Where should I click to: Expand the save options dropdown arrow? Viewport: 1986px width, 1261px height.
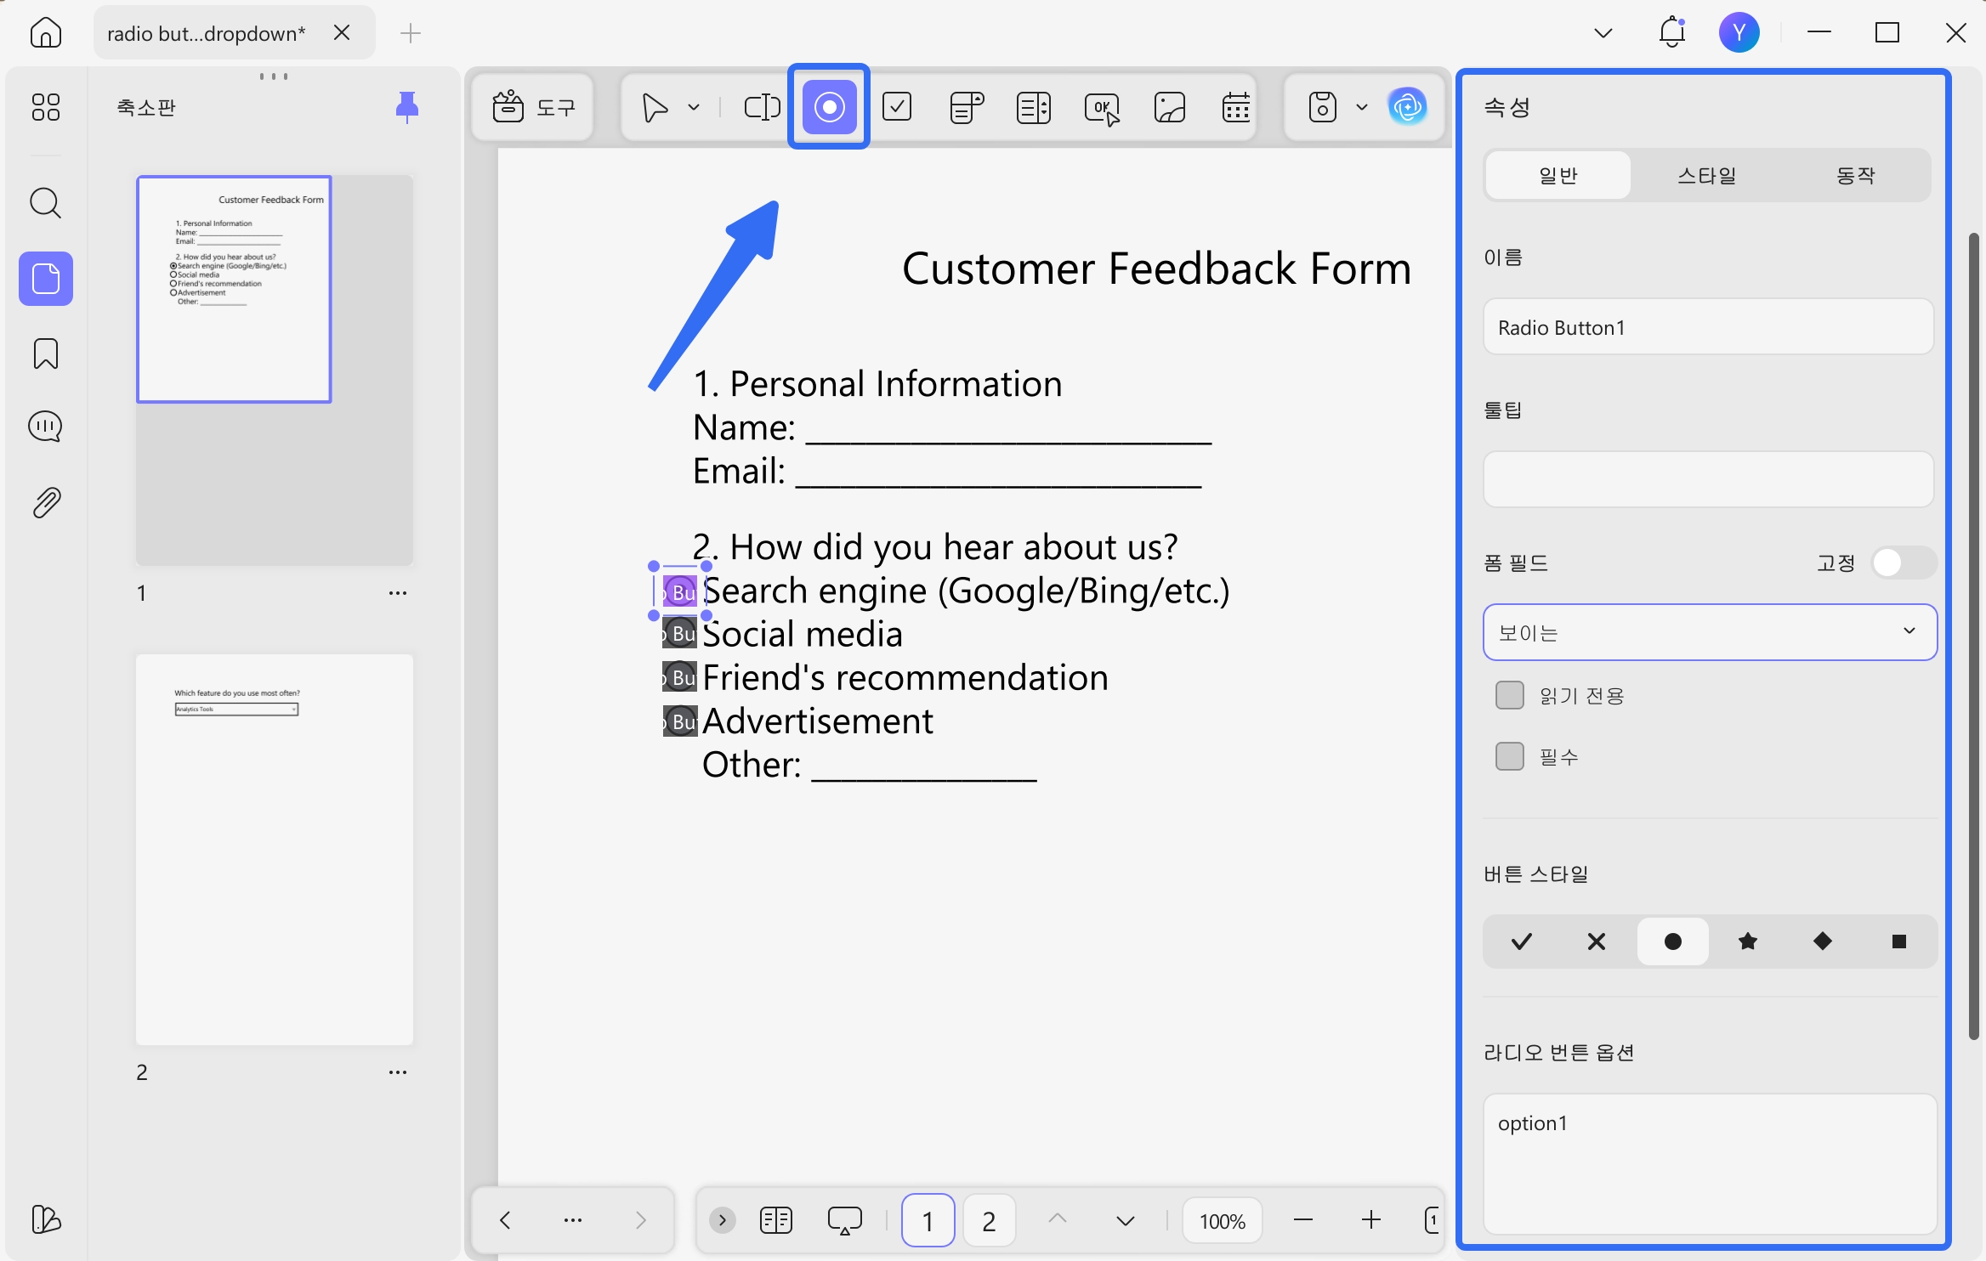[x=1362, y=107]
